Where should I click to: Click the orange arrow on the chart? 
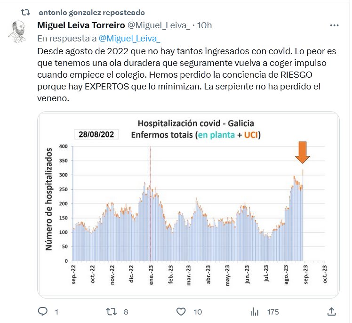303,152
